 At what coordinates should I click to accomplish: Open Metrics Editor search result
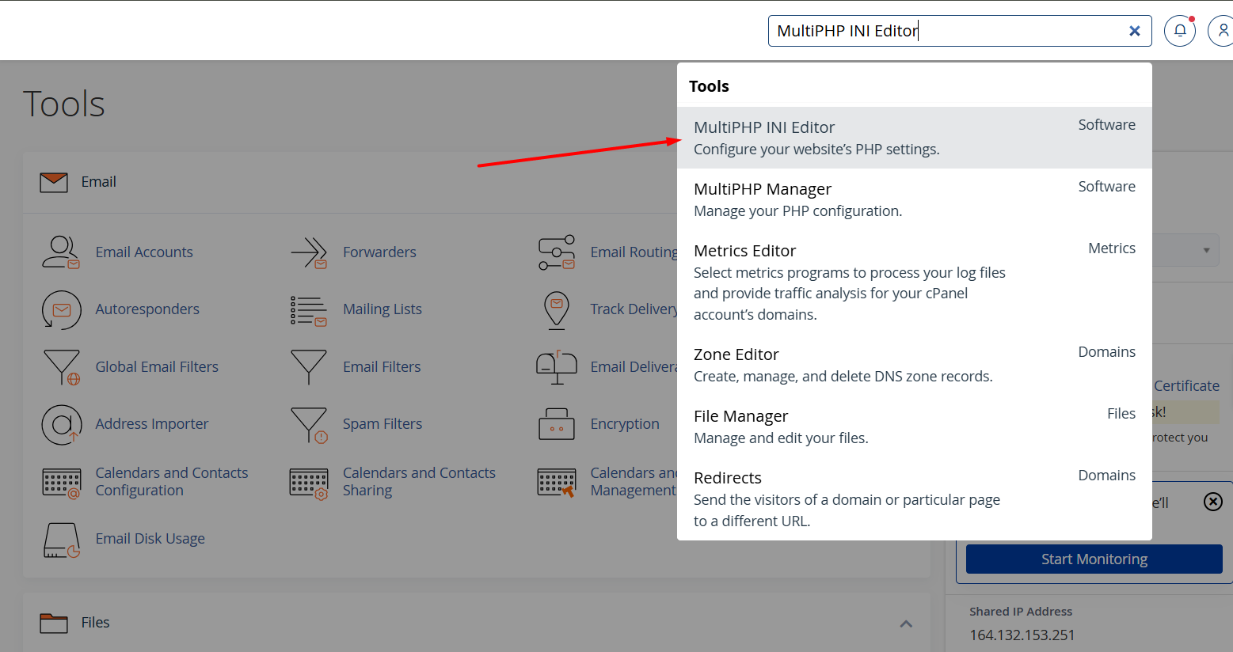(914, 282)
